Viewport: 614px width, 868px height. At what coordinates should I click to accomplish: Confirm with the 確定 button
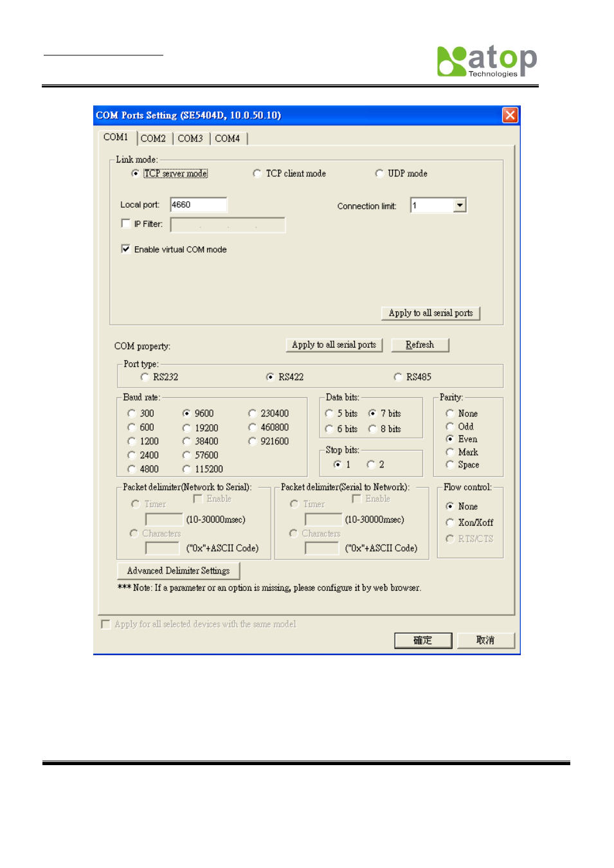tap(423, 640)
